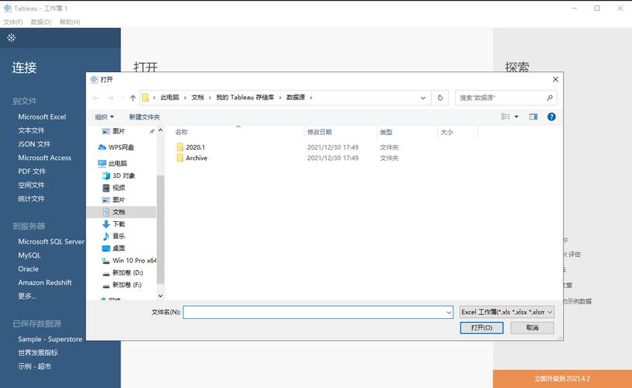Screen dimensions: 632x388
Task: Open 视频 folder in navigation tree
Action: click(113, 188)
